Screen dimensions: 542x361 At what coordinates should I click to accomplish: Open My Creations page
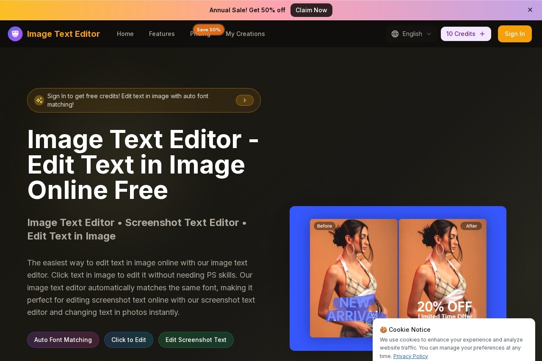[x=245, y=34]
